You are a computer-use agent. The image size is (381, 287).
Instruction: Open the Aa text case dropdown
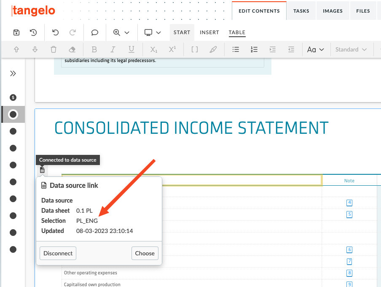coord(316,49)
